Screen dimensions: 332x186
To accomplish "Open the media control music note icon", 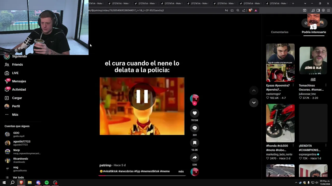I will 313,10.
